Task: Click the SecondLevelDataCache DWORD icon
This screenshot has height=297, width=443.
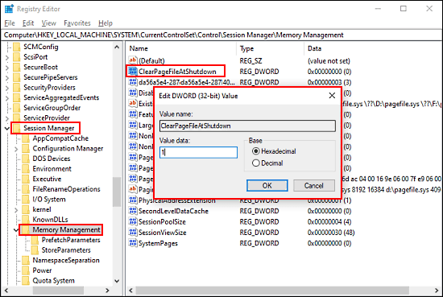Action: (x=133, y=211)
